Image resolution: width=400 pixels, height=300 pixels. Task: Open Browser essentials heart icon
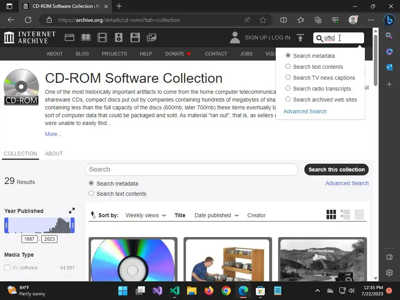coord(335,20)
